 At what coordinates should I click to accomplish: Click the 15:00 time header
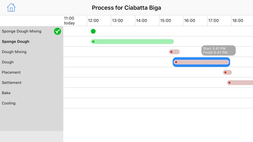pyautogui.click(x=165, y=21)
